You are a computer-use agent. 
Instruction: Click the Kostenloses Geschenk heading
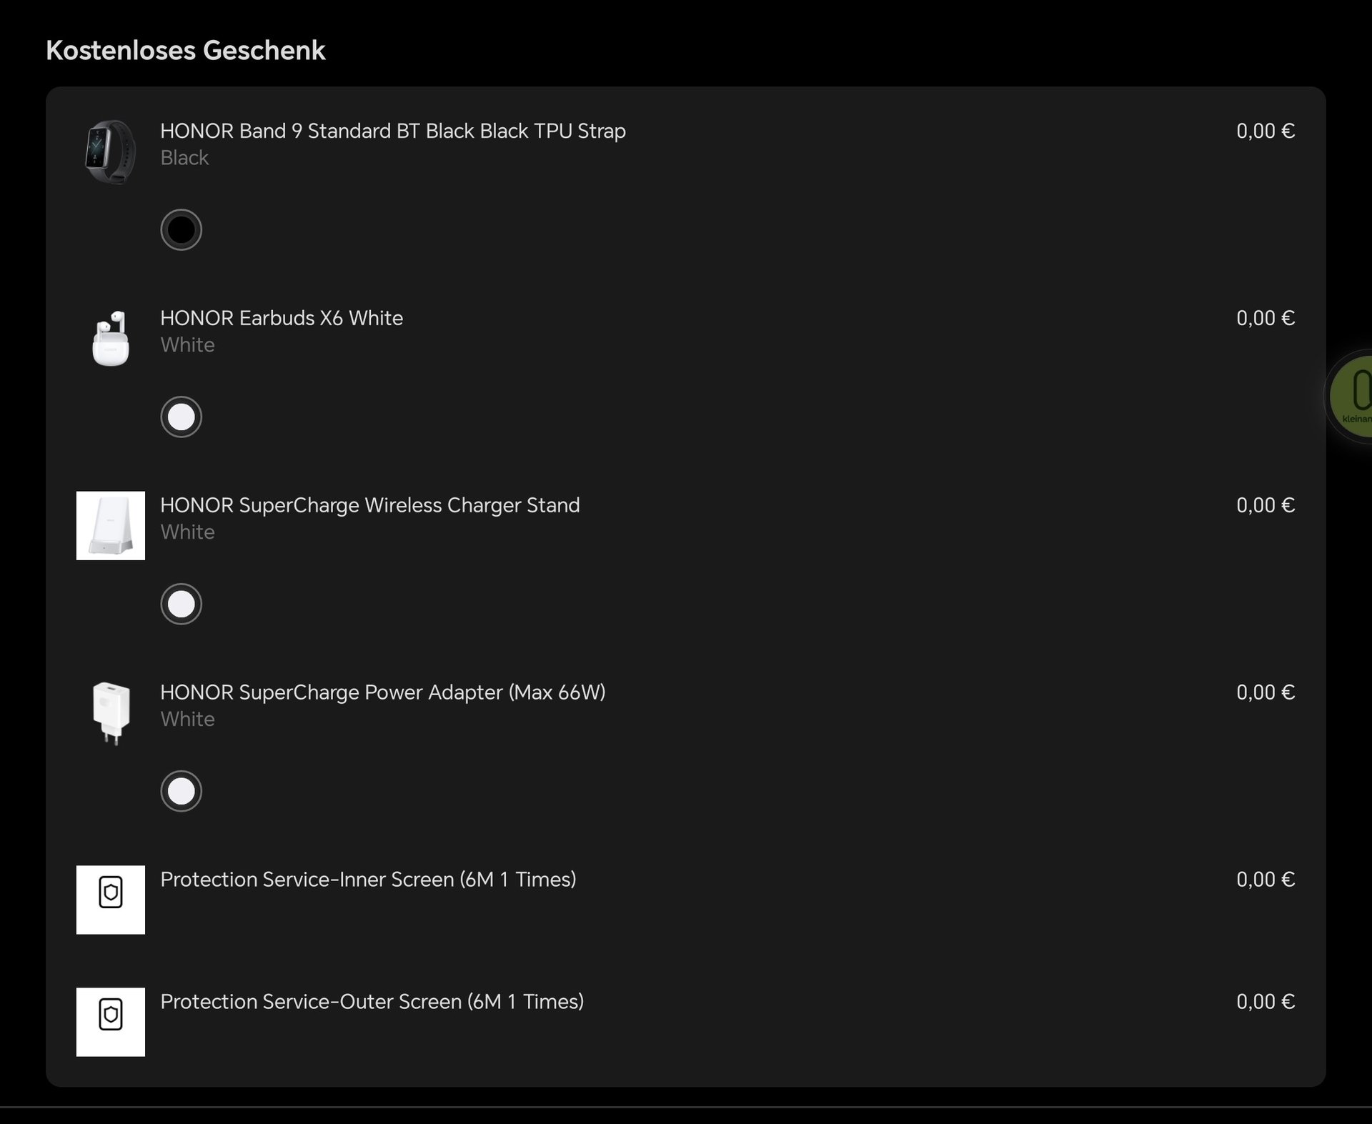coord(185,51)
